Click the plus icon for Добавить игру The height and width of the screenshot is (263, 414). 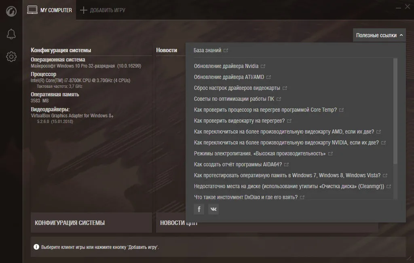tap(83, 10)
